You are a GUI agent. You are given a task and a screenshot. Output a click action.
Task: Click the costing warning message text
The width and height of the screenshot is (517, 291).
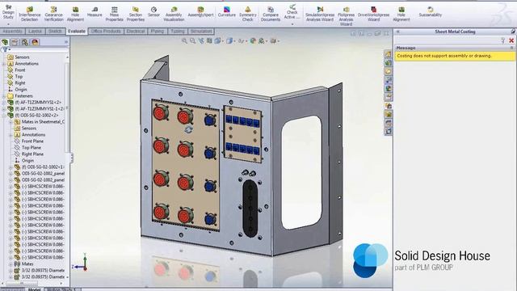[444, 56]
